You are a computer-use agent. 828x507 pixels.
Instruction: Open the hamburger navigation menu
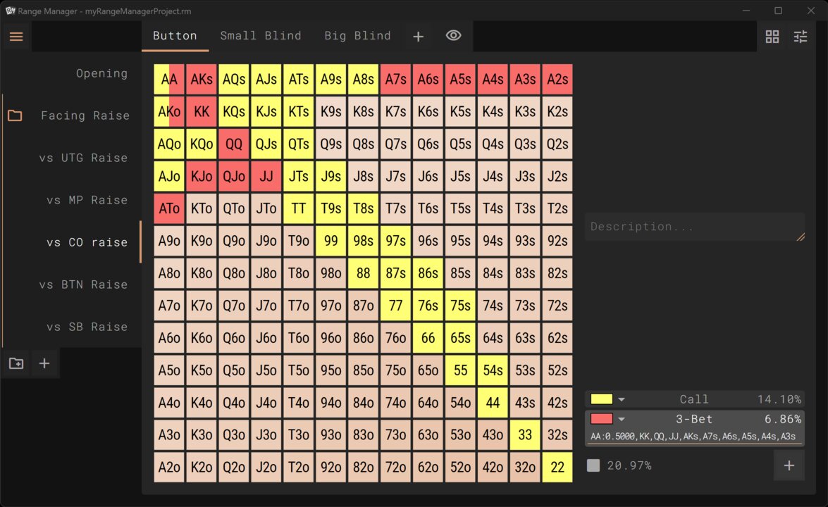pyautogui.click(x=16, y=37)
